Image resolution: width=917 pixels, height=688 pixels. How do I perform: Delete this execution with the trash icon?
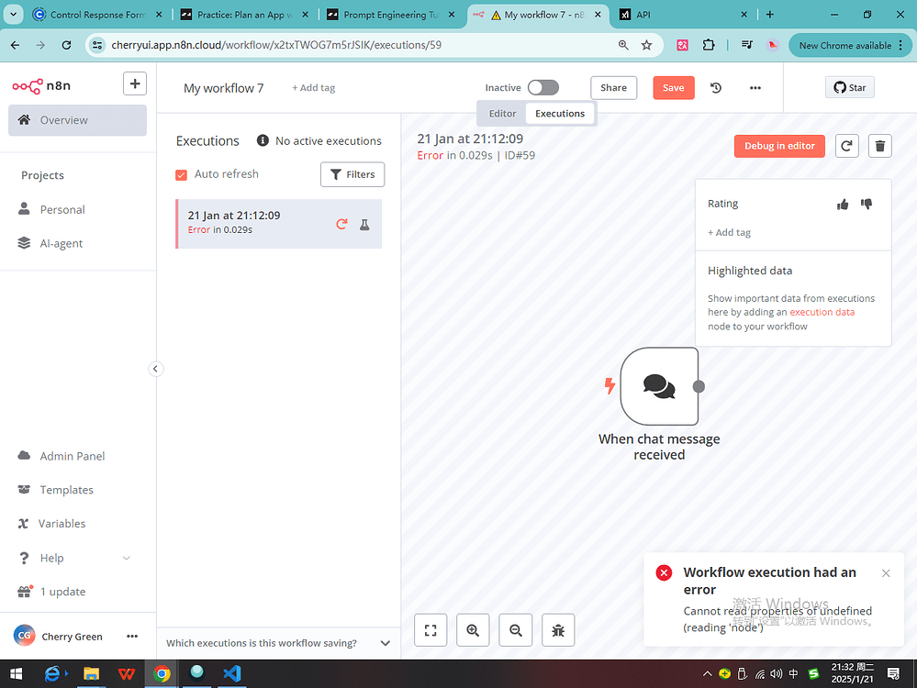click(x=879, y=145)
